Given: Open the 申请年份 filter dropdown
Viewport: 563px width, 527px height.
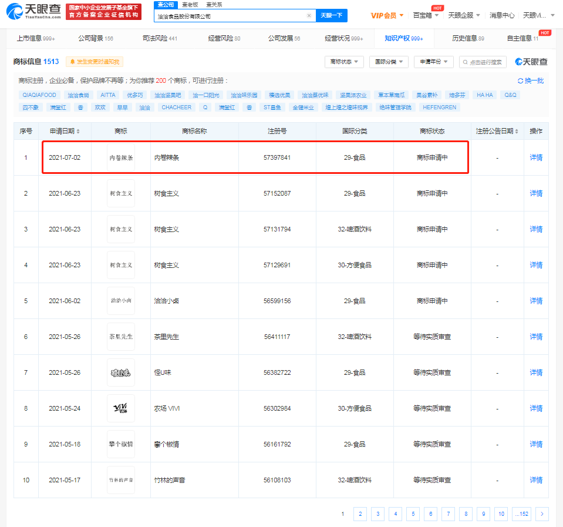Looking at the screenshot, I should 433,62.
